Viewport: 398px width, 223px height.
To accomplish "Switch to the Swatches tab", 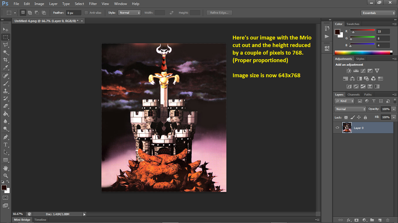I will click(x=353, y=24).
